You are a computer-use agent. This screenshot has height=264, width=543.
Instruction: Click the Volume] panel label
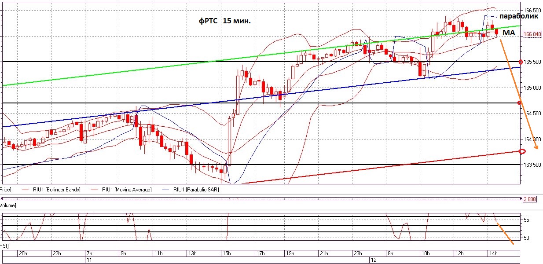[8, 205]
